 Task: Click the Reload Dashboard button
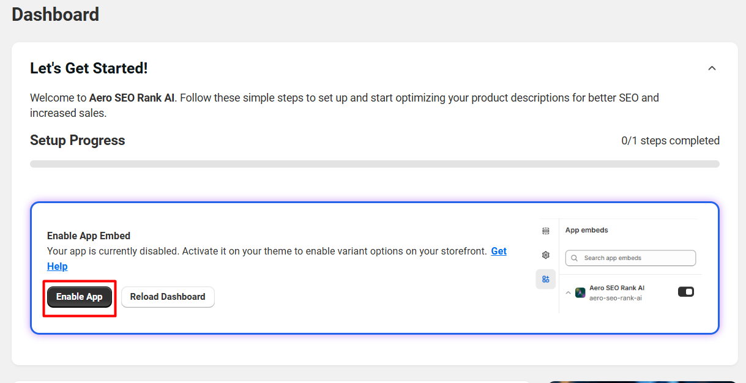[168, 297]
